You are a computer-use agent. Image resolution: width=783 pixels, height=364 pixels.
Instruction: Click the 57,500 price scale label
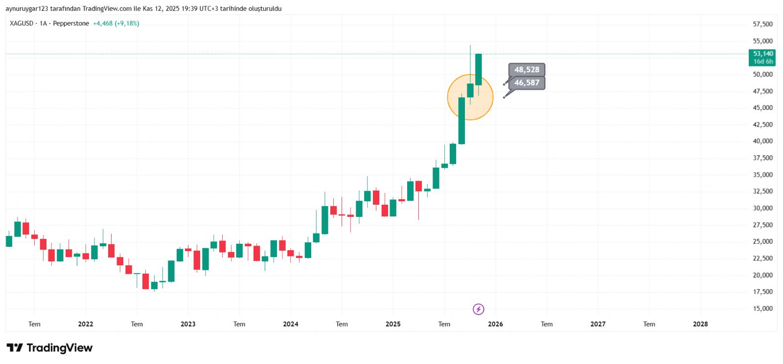click(x=762, y=24)
